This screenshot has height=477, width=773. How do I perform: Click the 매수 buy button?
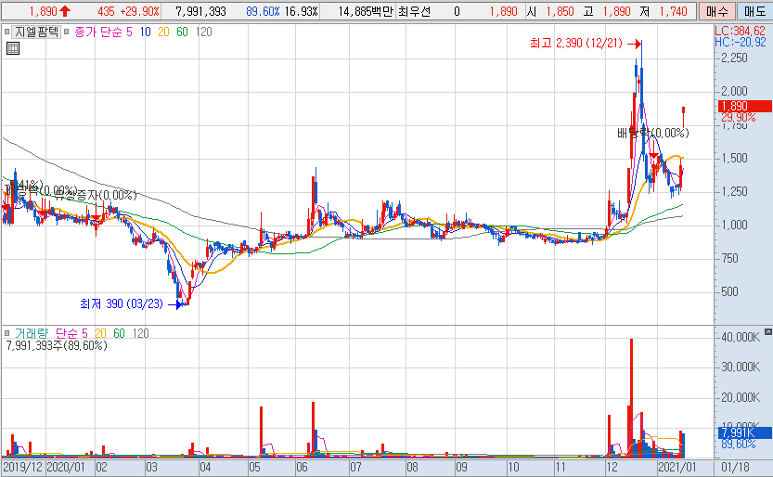click(x=716, y=11)
